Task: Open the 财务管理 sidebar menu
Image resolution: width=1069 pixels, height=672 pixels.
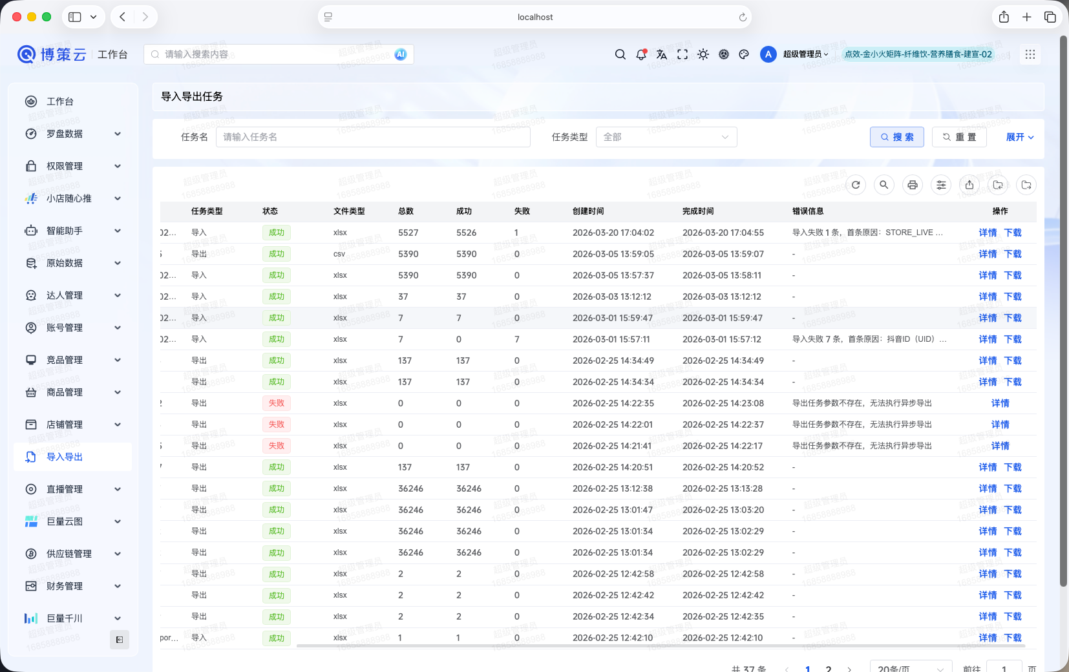Action: point(73,586)
